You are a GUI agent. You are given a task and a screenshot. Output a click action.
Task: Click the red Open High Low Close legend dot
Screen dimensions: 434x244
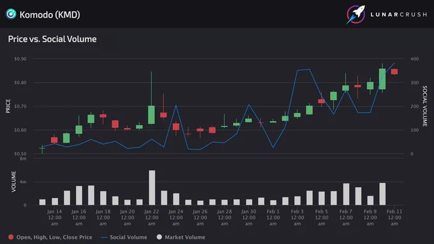[x=11, y=237]
